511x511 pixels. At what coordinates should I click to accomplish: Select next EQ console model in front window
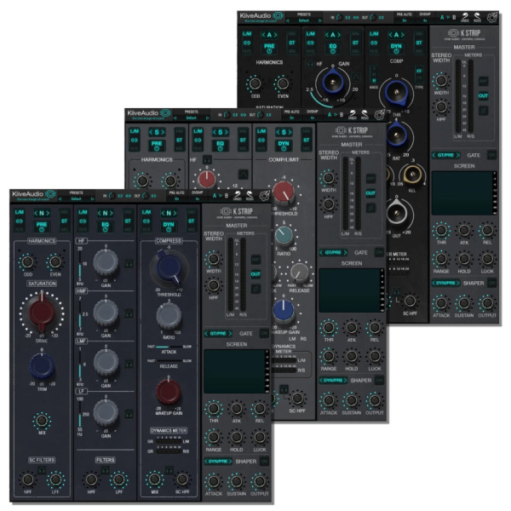point(111,213)
